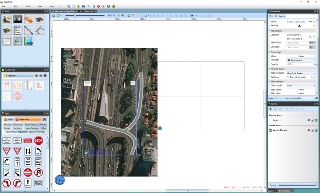The width and height of the screenshot is (320, 193).
Task: Toggle visibility eye for Aerial Photos layer
Action: (x=309, y=130)
